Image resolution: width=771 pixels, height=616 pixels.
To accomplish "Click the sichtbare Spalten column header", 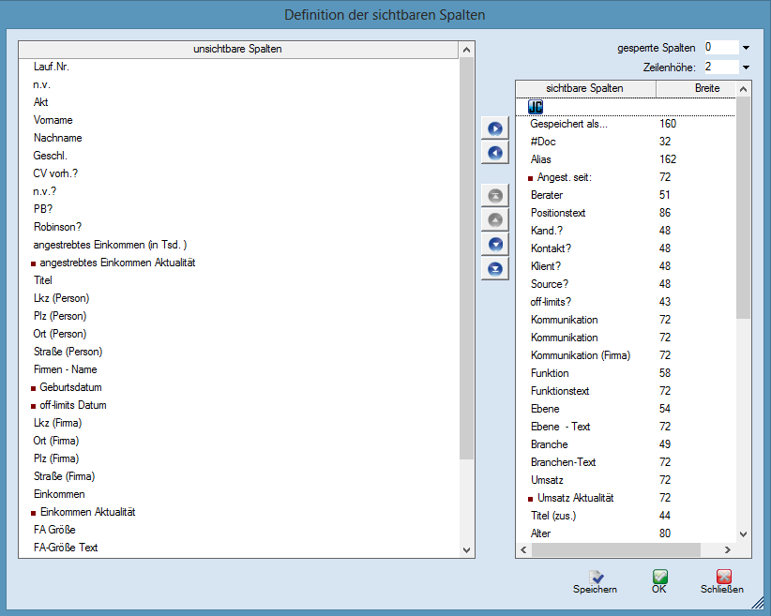I will (584, 88).
